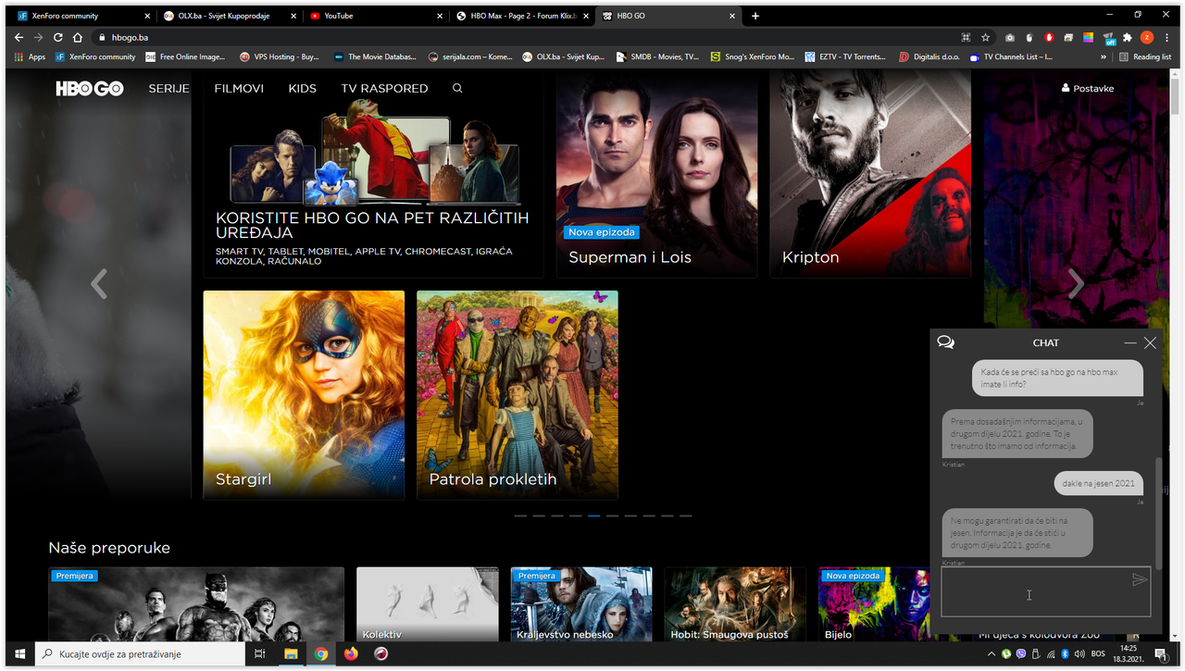Image resolution: width=1185 pixels, height=671 pixels.
Task: Open the Apps bookmark shortcut
Action: (30, 56)
